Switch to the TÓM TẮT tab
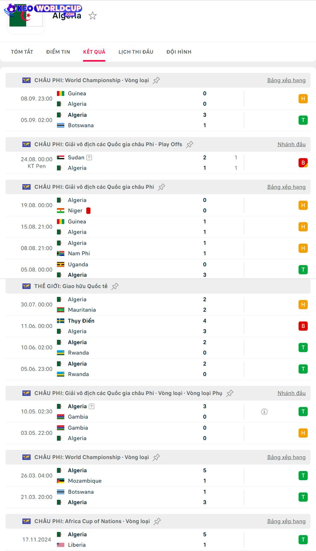Viewport: 316px width, 551px height. click(x=22, y=52)
